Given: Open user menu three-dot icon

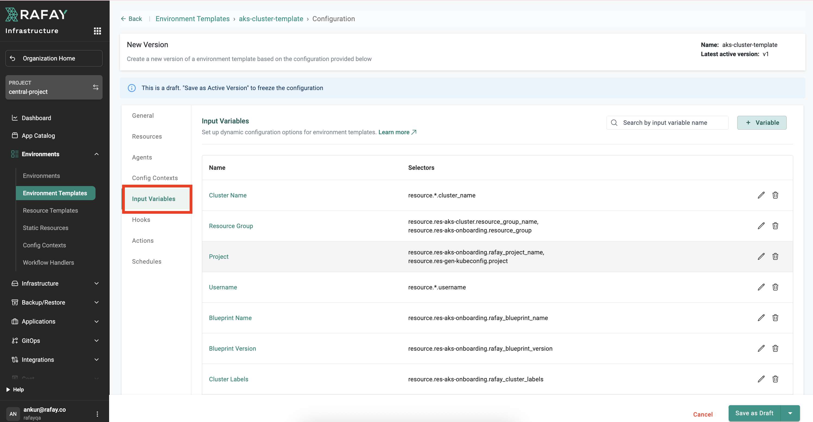Looking at the screenshot, I should (x=97, y=414).
